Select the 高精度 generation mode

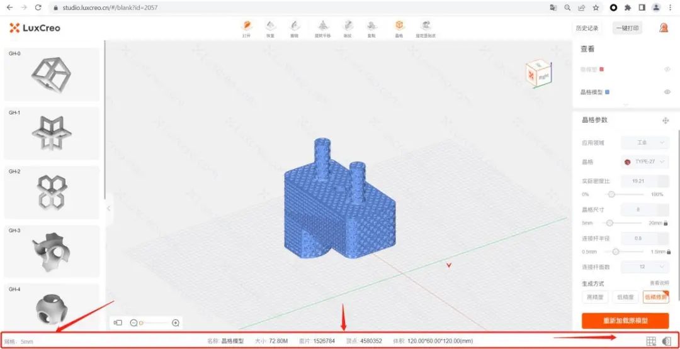(594, 297)
